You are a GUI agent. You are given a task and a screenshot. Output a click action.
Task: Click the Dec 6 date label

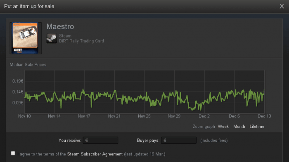click(x=234, y=116)
